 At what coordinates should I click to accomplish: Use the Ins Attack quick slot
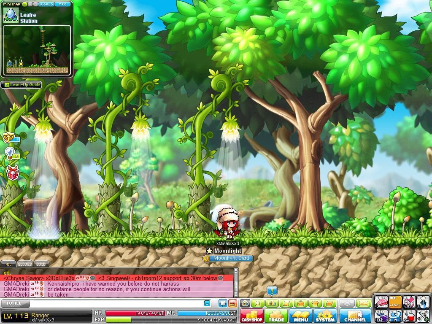coord(395,302)
